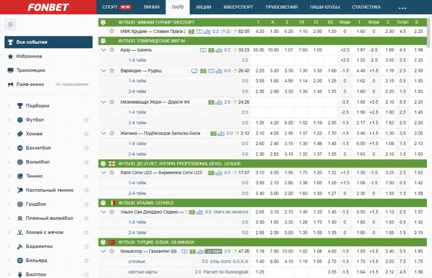This screenshot has width=432, height=278.
Task: Open the СТАТИСТИКА tab
Action: coord(366,7)
